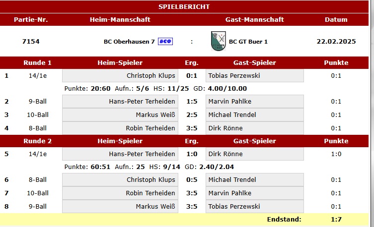Screen dimensions: 374x227
Task: Select Tobias Perzewski in match 1 field
Action: [255, 76]
